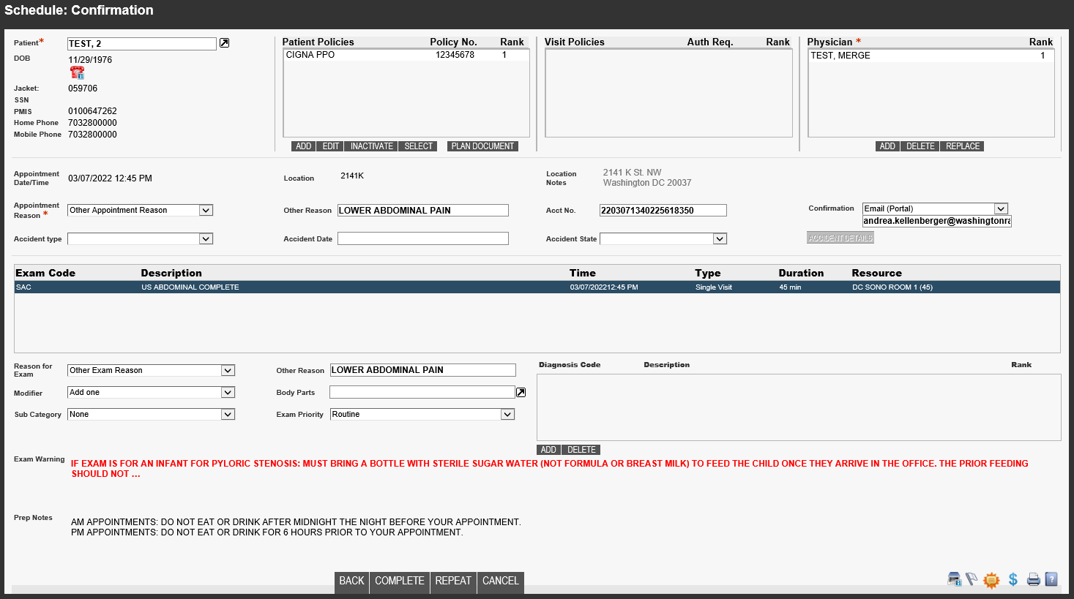This screenshot has height=599, width=1074.
Task: Click REPLACE under Physician list
Action: tap(963, 146)
